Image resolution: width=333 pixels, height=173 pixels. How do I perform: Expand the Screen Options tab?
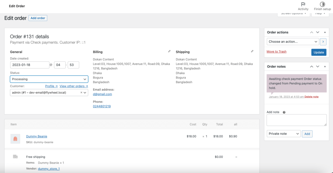(294, 14)
